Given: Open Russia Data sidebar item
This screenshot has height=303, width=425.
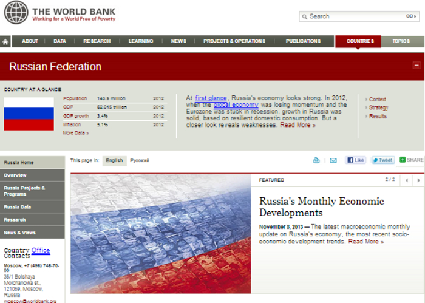Looking at the screenshot, I should pyautogui.click(x=32, y=207).
